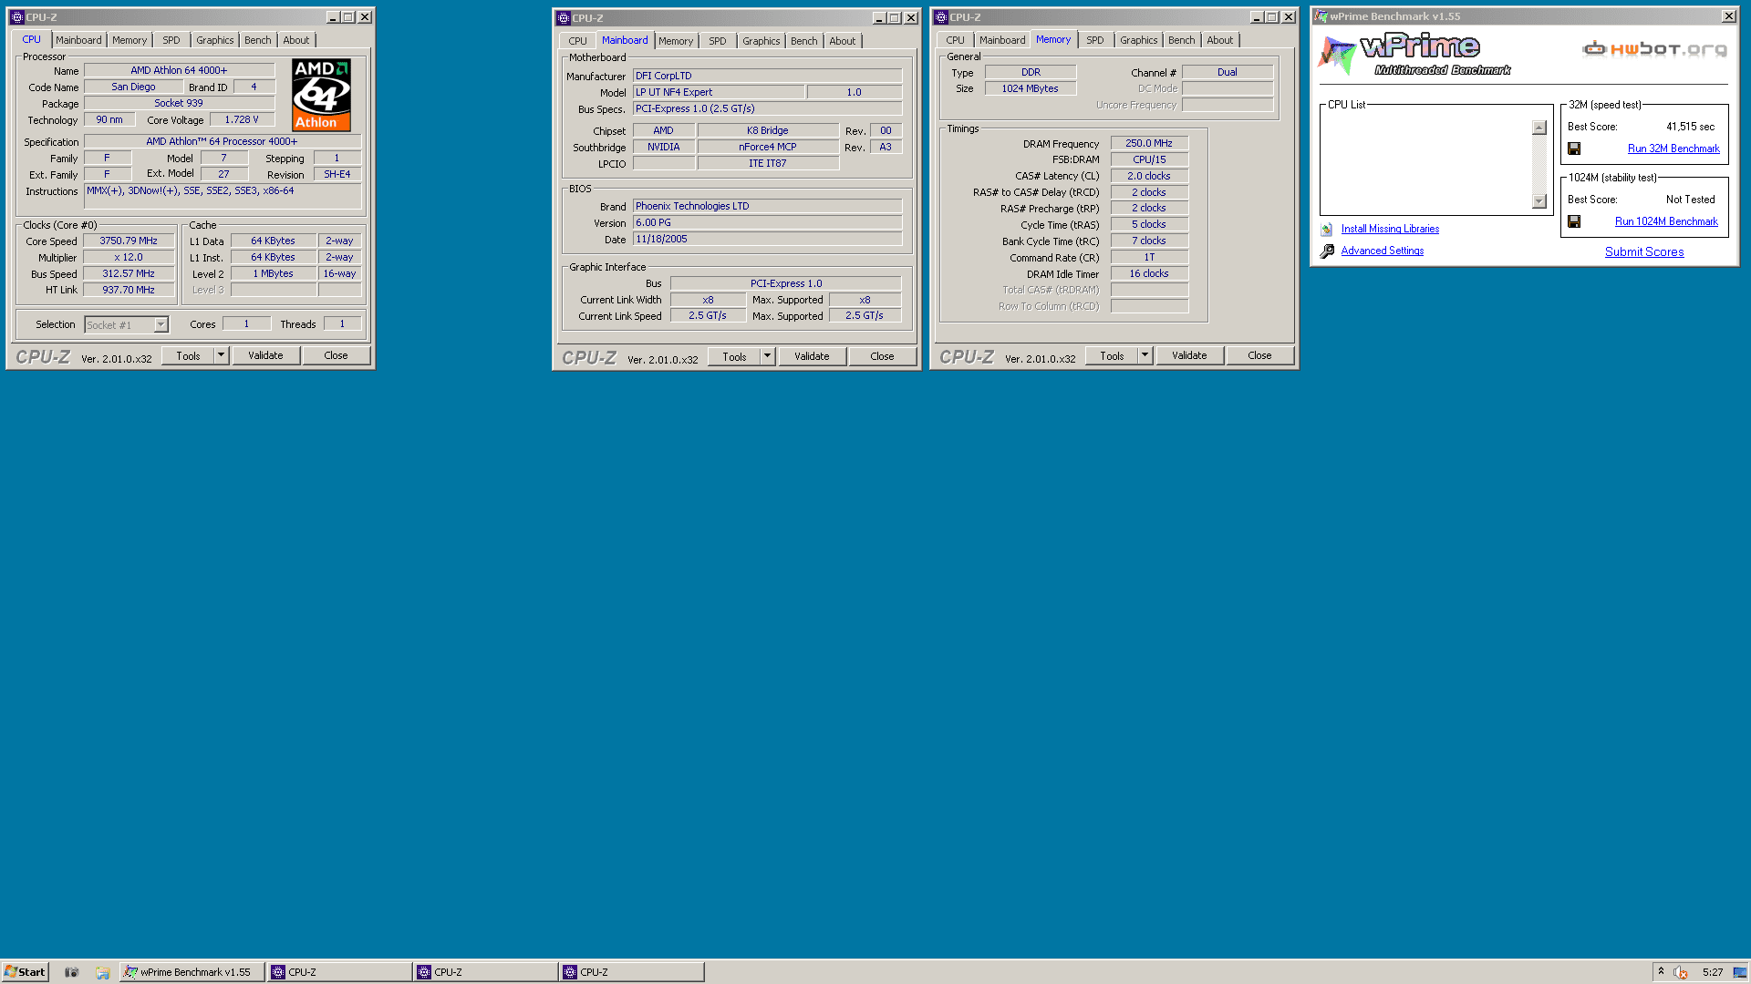Open the Advanced Settings link
This screenshot has width=1751, height=984.
tap(1382, 251)
